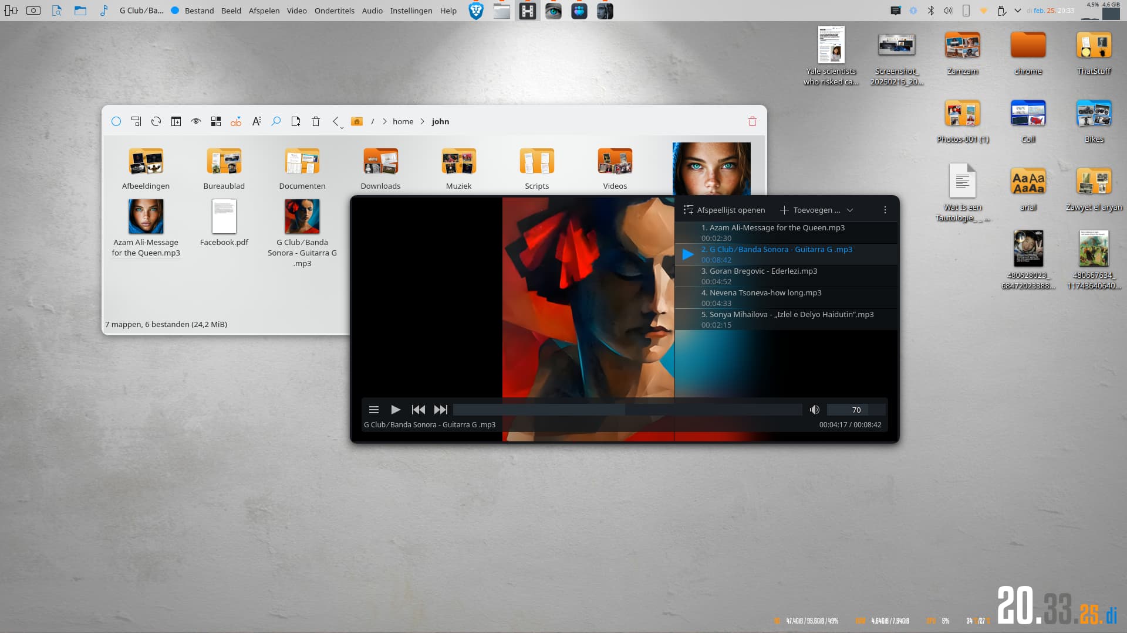Click the orange home folder icon in breadcrumb

[357, 121]
